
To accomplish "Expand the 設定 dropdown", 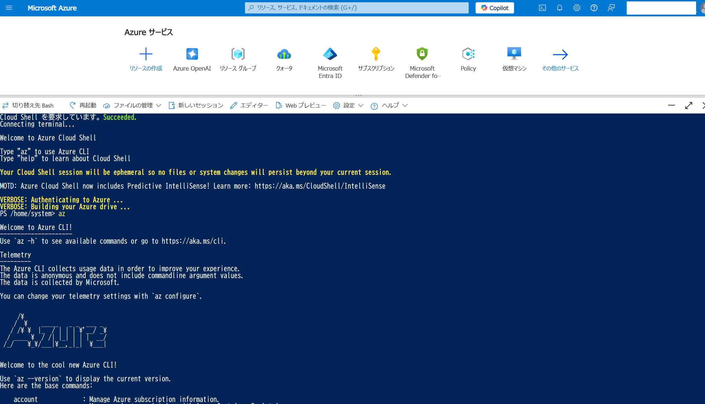I will pyautogui.click(x=348, y=106).
